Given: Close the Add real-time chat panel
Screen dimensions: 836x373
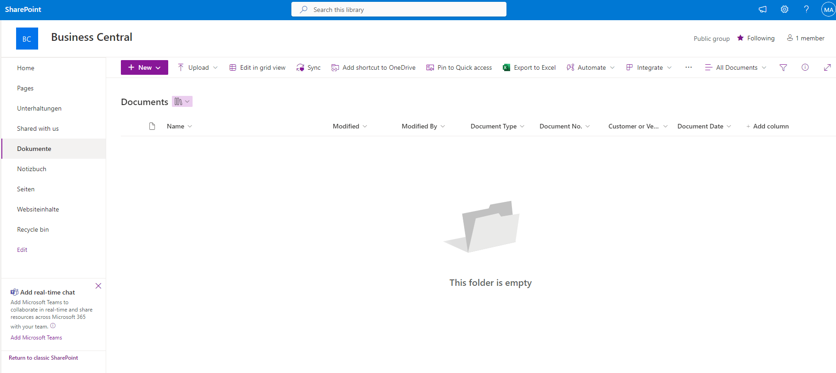Looking at the screenshot, I should 98,286.
